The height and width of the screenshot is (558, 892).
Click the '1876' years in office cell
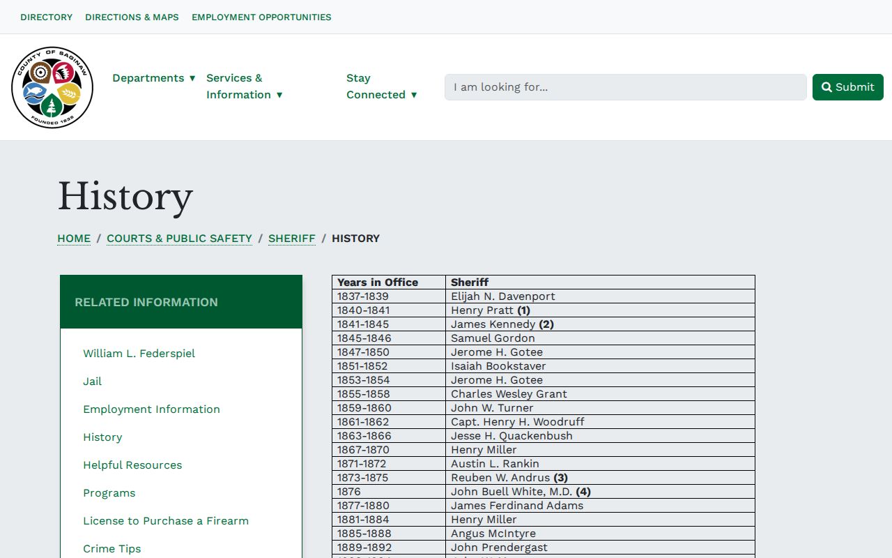tap(389, 492)
